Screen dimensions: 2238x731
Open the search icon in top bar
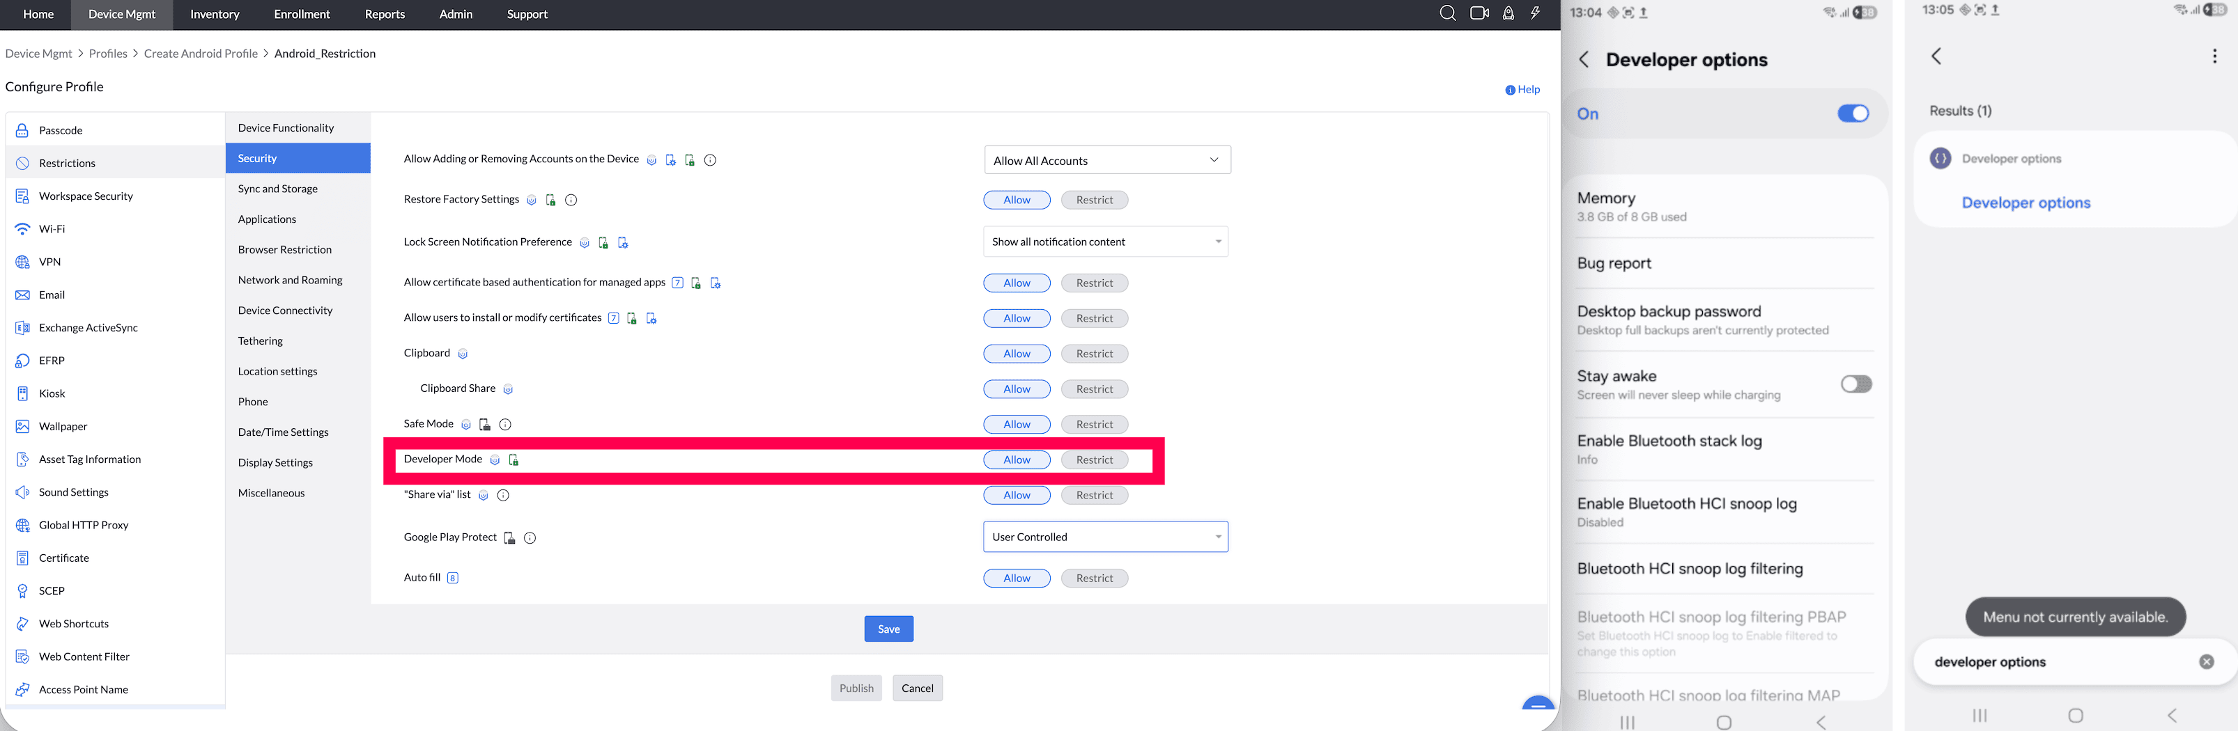[1447, 13]
